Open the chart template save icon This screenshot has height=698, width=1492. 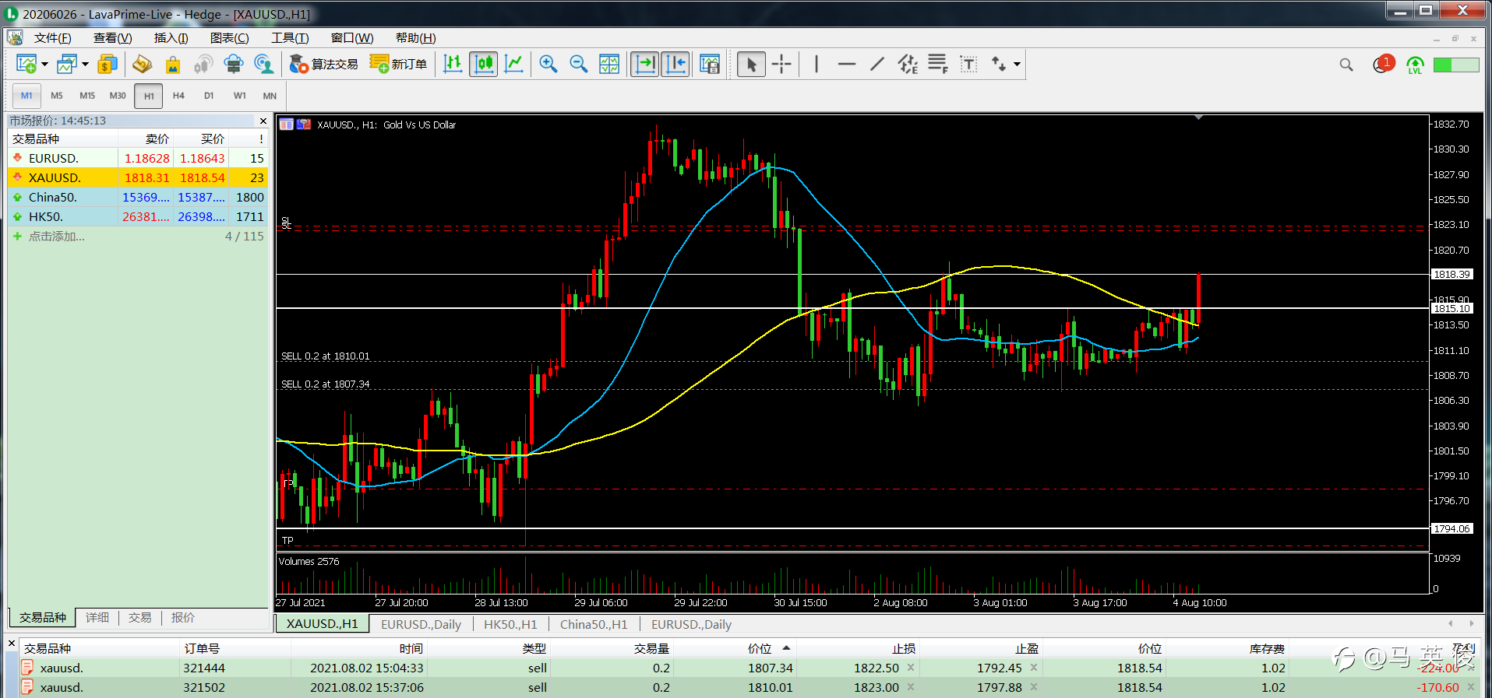[x=709, y=65]
